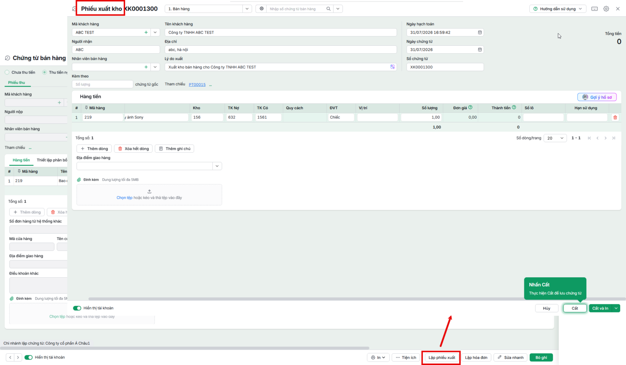The height and width of the screenshot is (365, 626).
Task: Click history icon beside Phiếu xuất kho title
Action: click(x=74, y=9)
